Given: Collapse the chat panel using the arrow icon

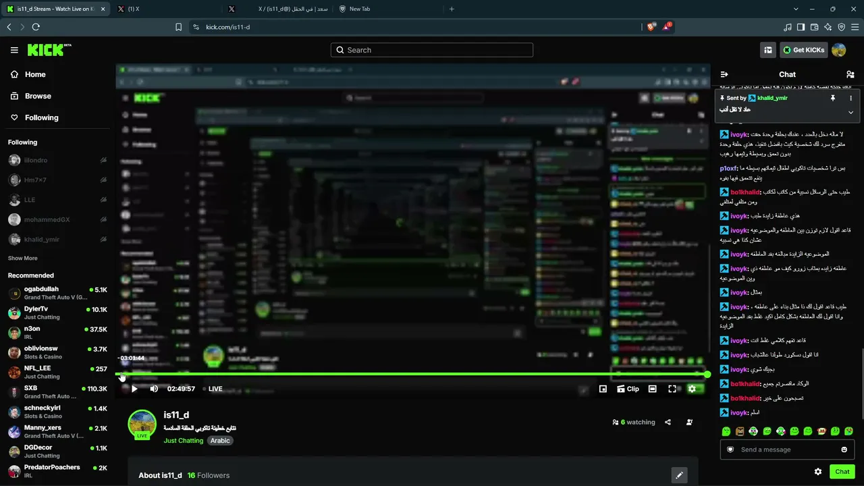Looking at the screenshot, I should [x=724, y=74].
